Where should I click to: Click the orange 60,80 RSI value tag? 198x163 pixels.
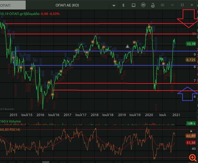(191, 136)
